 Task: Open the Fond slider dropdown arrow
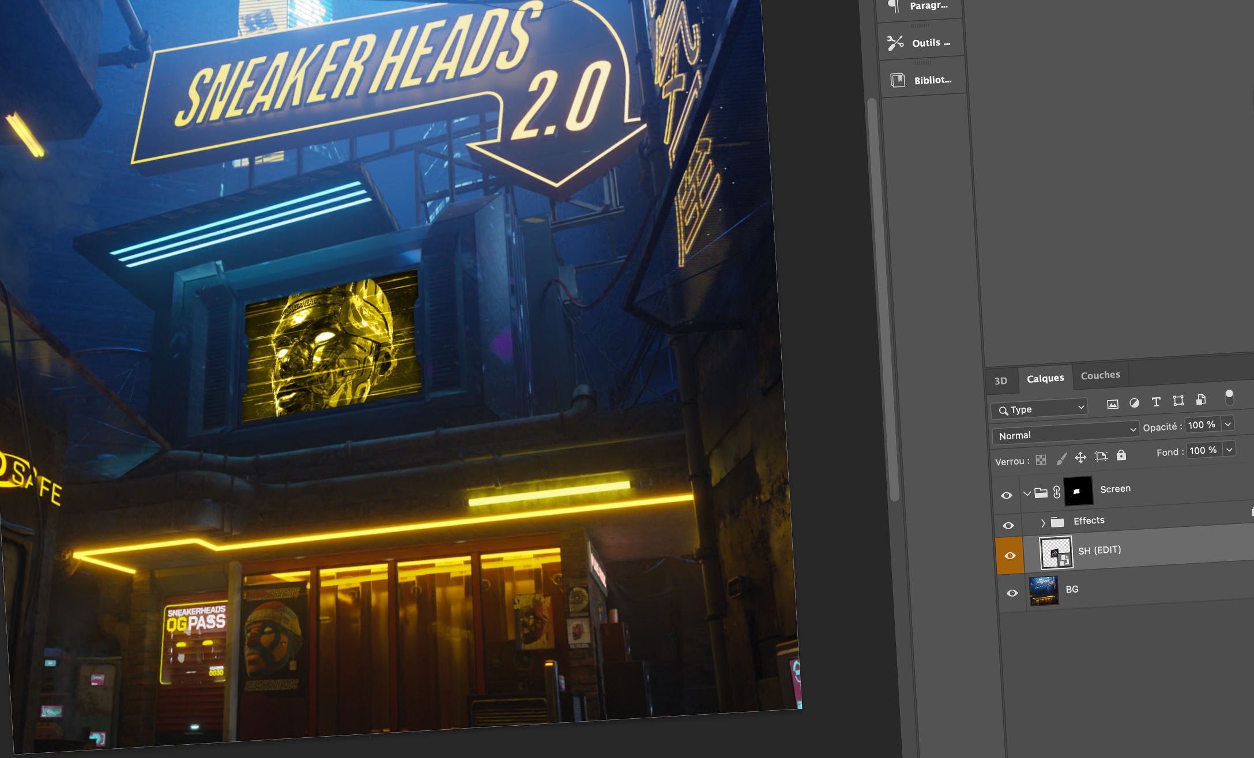click(1229, 449)
